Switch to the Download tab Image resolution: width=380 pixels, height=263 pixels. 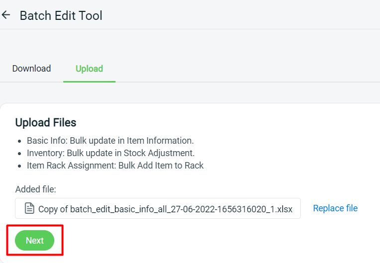click(x=31, y=69)
